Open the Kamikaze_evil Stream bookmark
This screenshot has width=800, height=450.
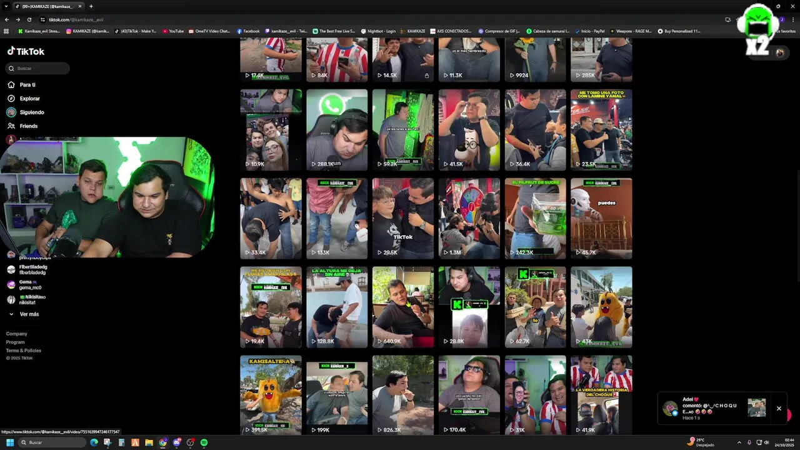tap(39, 31)
